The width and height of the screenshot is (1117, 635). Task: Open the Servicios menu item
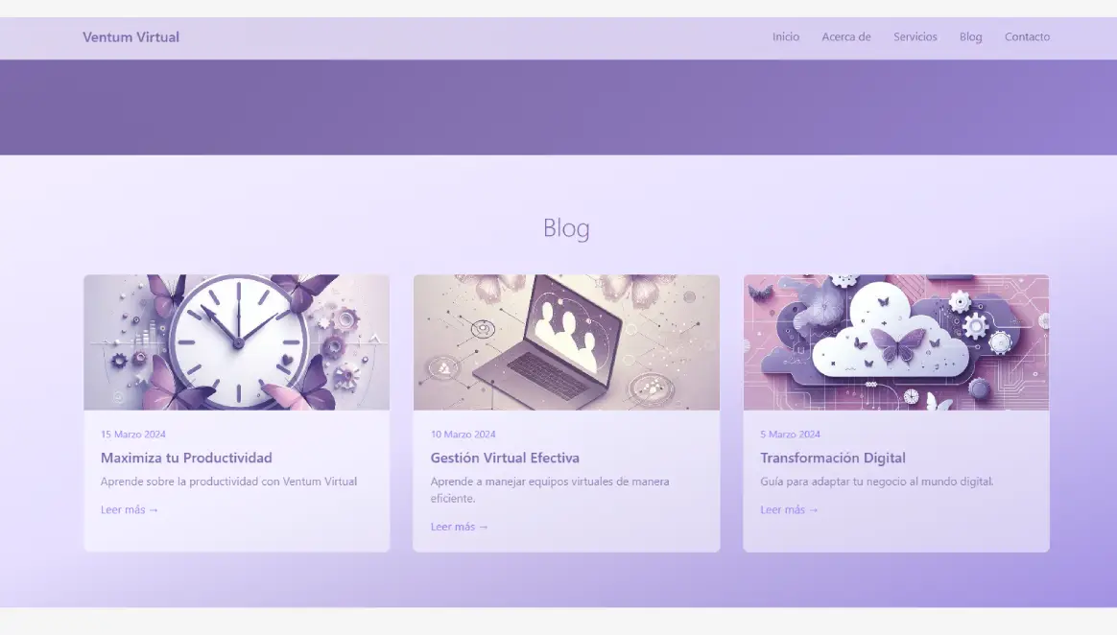tap(915, 36)
